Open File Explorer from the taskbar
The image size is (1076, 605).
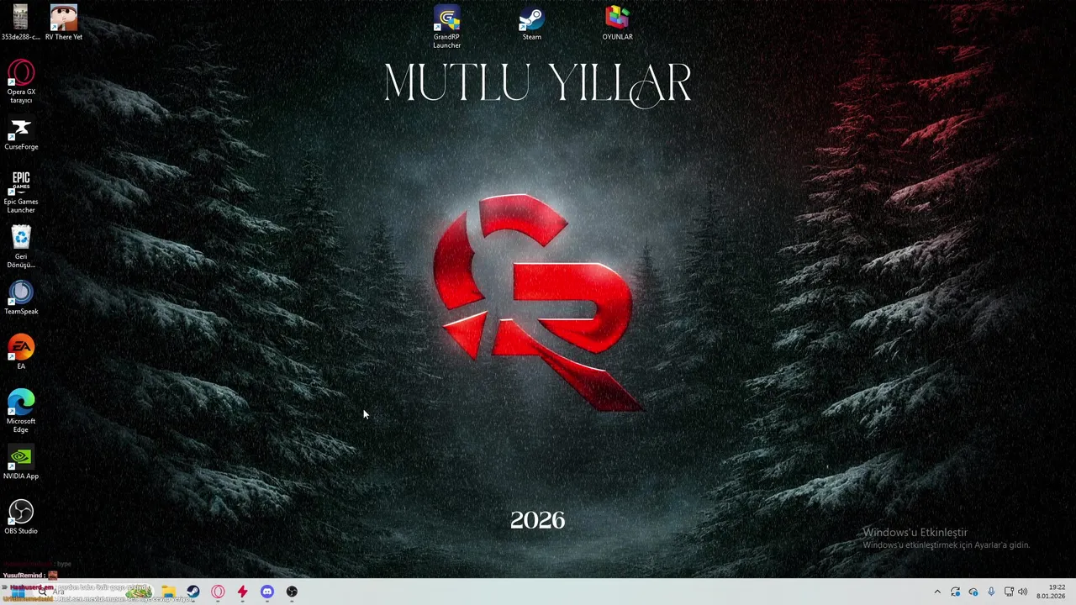(168, 592)
